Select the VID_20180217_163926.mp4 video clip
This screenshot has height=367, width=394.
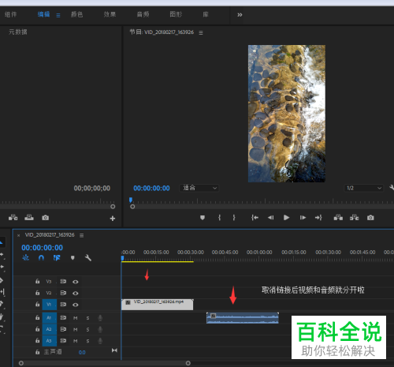(158, 305)
